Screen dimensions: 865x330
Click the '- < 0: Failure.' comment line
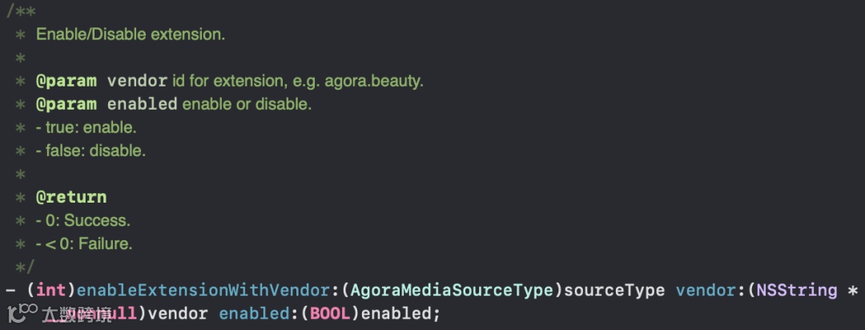[84, 243]
